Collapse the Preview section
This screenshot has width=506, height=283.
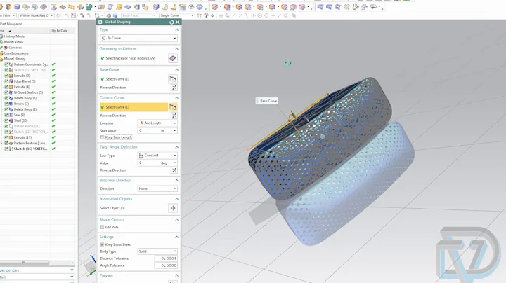coord(176,275)
